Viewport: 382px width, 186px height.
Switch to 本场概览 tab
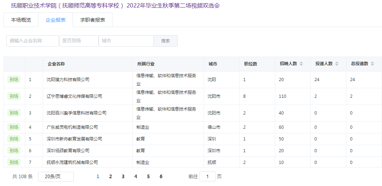point(21,20)
